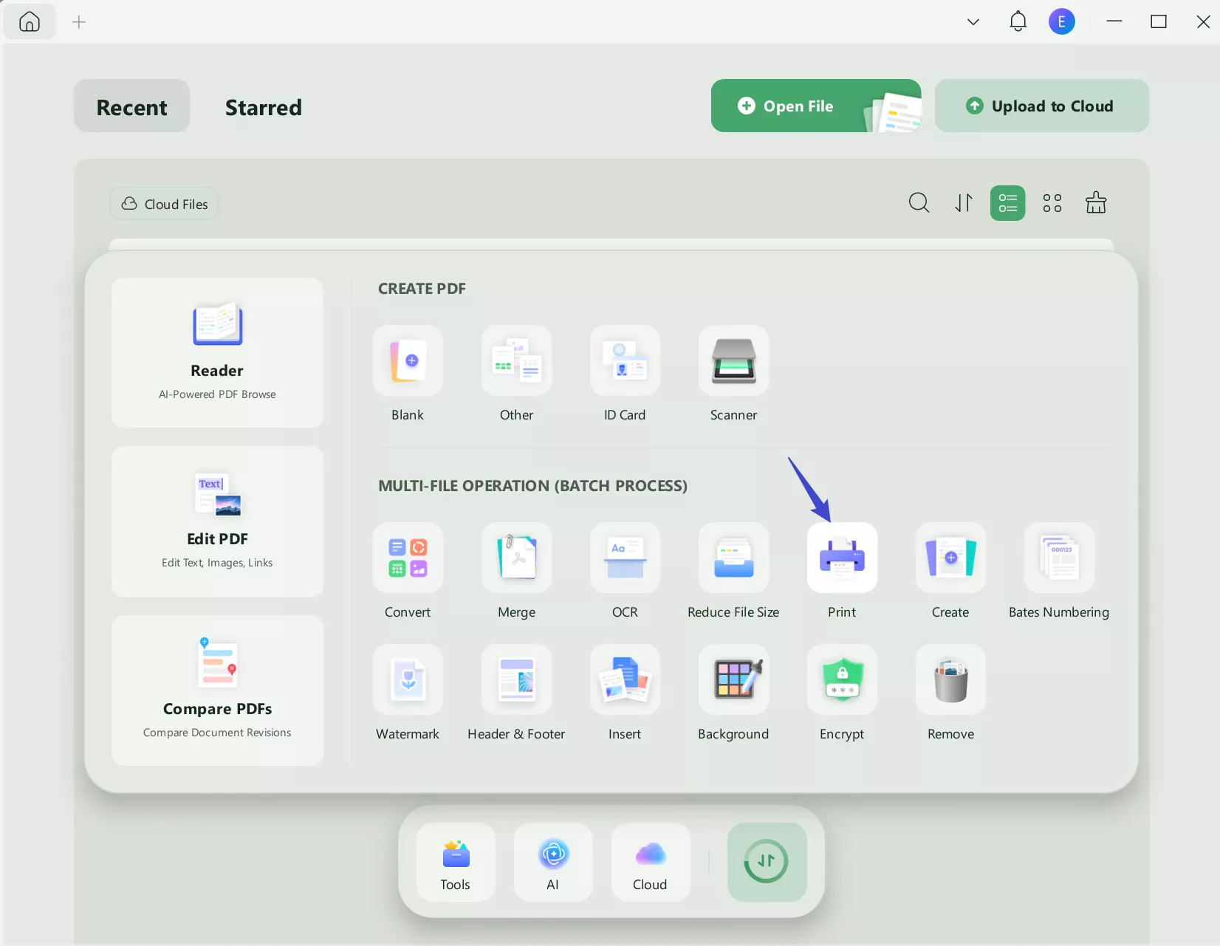This screenshot has height=946, width=1220.
Task: Open the Reduce File Size tool
Action: [733, 558]
